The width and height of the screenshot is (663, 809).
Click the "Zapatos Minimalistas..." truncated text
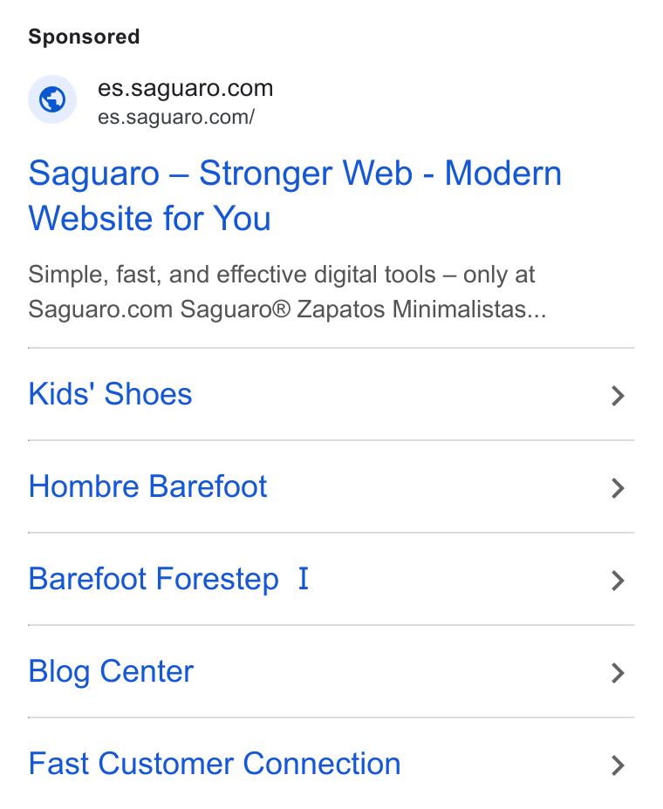421,309
